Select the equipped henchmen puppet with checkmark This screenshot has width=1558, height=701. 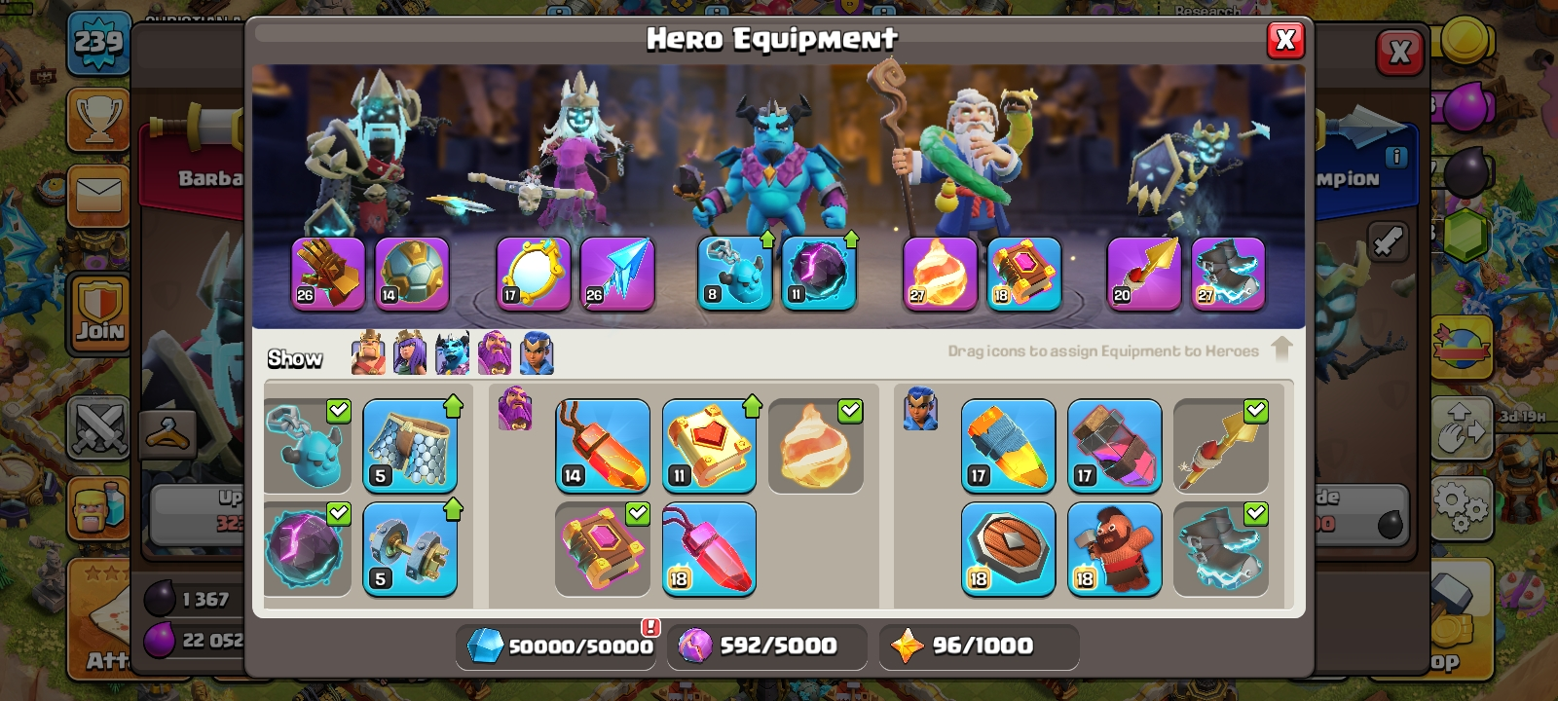point(308,446)
